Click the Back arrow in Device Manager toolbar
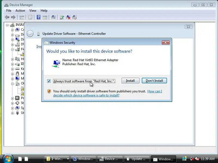Viewport: 218px width, 163px height. pos(7,17)
